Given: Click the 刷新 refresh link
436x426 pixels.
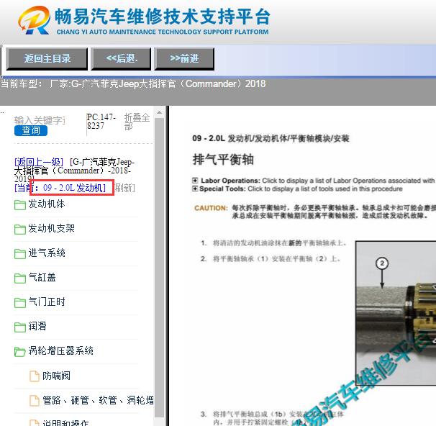Looking at the screenshot, I should coord(125,188).
